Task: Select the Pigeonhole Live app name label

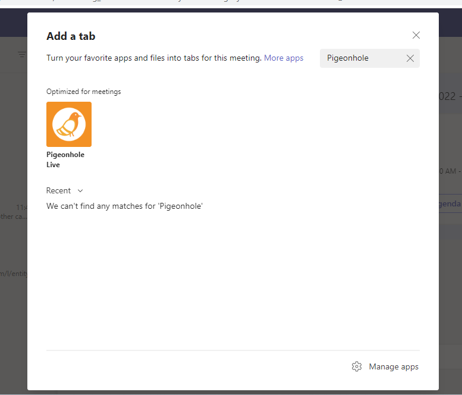Action: (65, 159)
